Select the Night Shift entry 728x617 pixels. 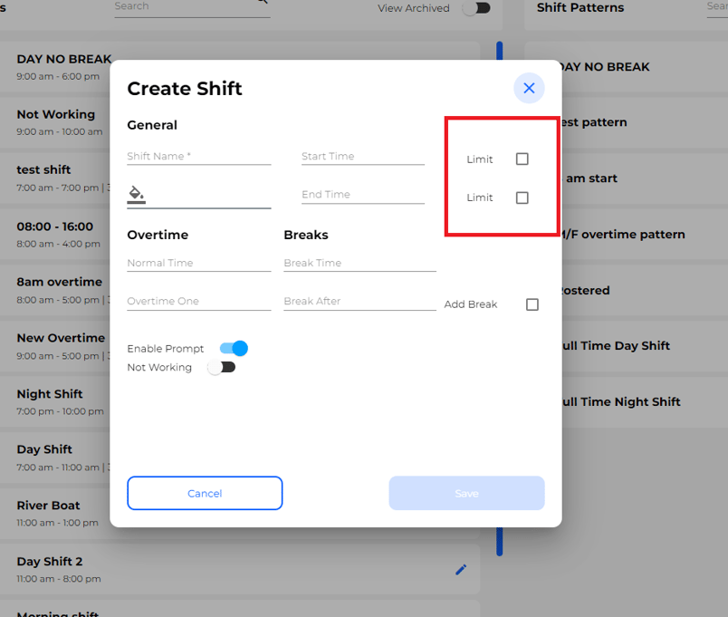click(54, 402)
